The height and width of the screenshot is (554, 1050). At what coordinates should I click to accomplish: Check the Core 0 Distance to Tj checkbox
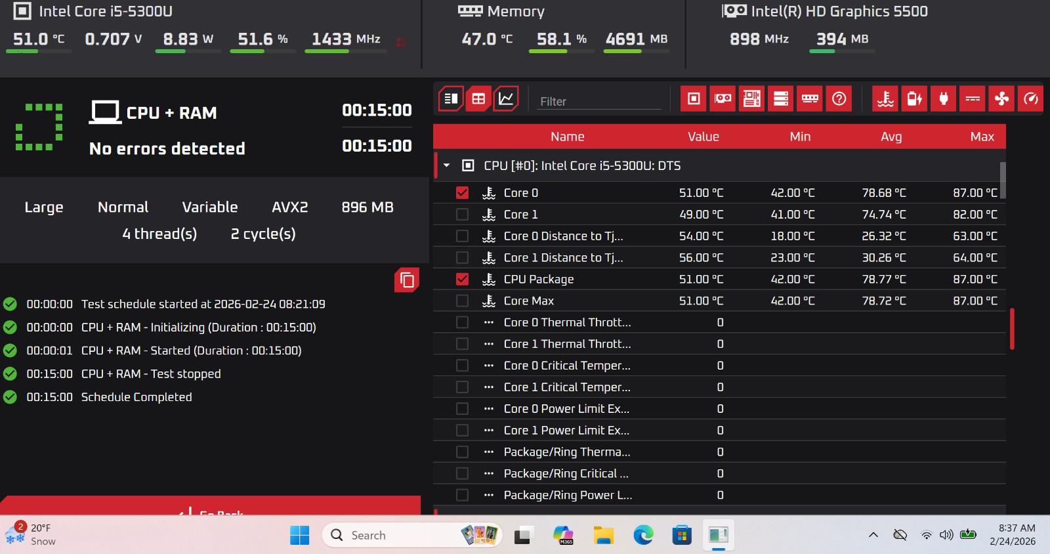point(463,236)
